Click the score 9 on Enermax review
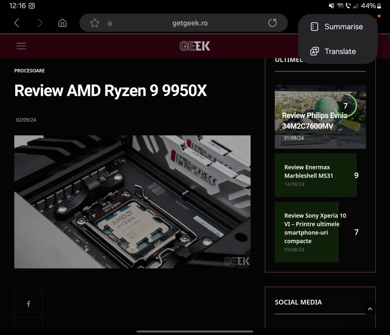Image resolution: width=390 pixels, height=335 pixels. (x=356, y=175)
